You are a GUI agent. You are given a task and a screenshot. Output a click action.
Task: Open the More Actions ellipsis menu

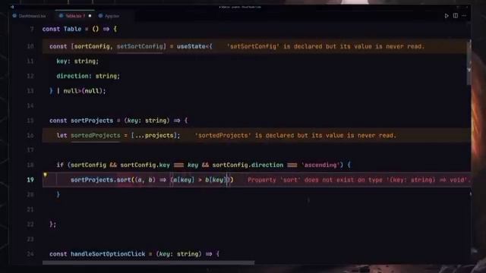click(464, 16)
